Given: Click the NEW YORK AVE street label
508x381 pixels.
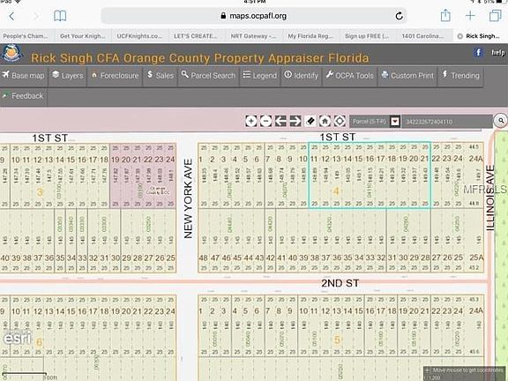Looking at the screenshot, I should (188, 198).
